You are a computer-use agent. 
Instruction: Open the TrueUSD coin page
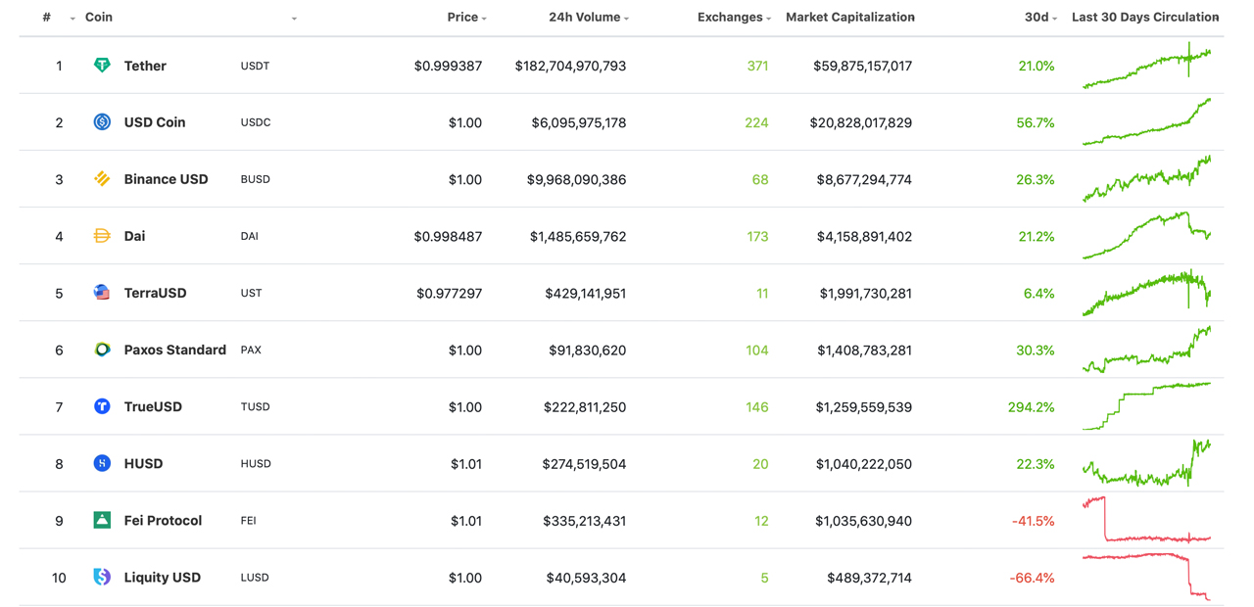pyautogui.click(x=153, y=406)
